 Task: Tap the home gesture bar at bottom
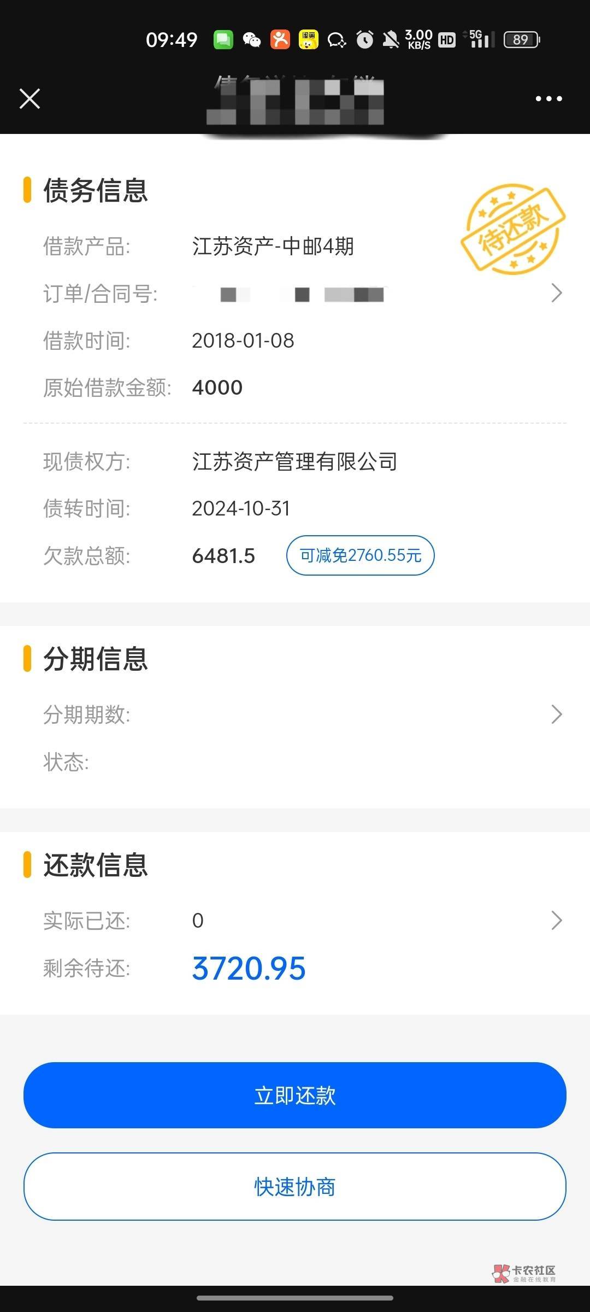(295, 1298)
